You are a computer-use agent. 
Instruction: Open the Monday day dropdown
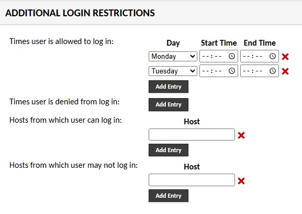(173, 56)
